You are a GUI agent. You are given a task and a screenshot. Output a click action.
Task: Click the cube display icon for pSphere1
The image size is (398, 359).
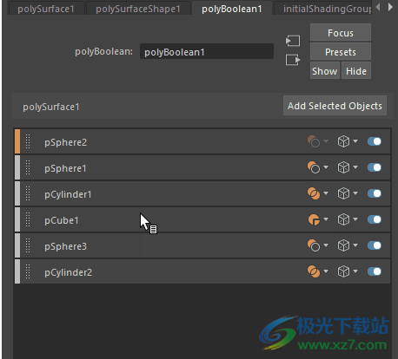pos(343,167)
